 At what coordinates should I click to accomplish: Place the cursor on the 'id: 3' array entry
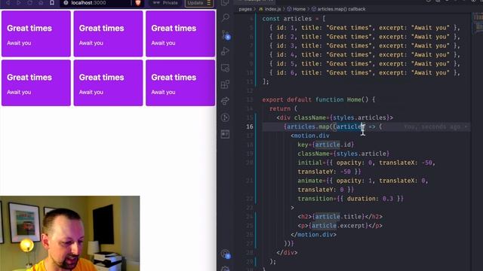point(365,46)
